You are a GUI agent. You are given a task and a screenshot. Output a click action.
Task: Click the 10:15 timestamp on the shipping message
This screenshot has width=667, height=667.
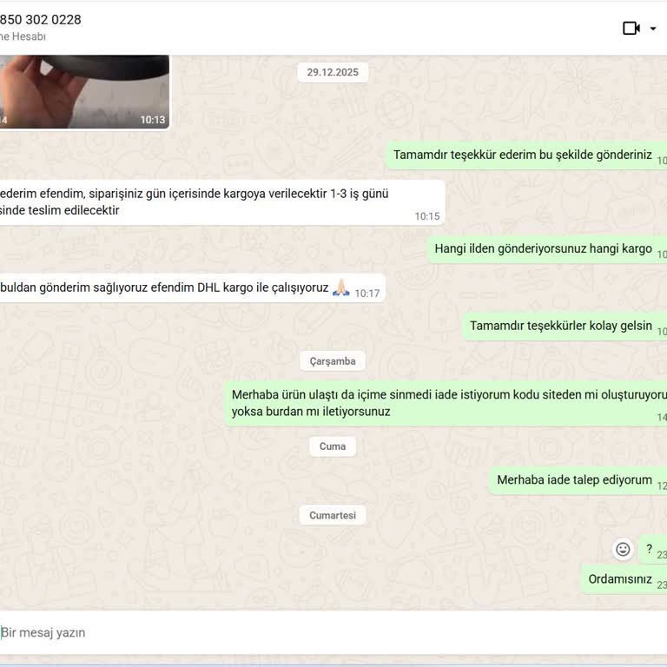click(x=427, y=216)
